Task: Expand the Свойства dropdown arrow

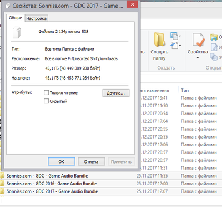Action: pos(198,58)
